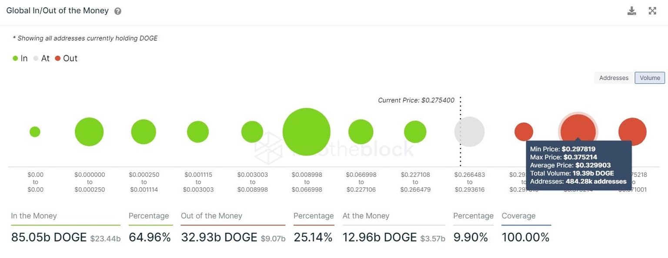Click the Coverage 100.00% value
Image resolution: width=668 pixels, height=258 pixels.
[526, 237]
